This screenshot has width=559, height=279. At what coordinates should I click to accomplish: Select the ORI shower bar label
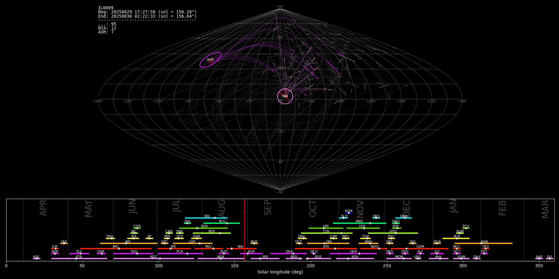click(329, 242)
